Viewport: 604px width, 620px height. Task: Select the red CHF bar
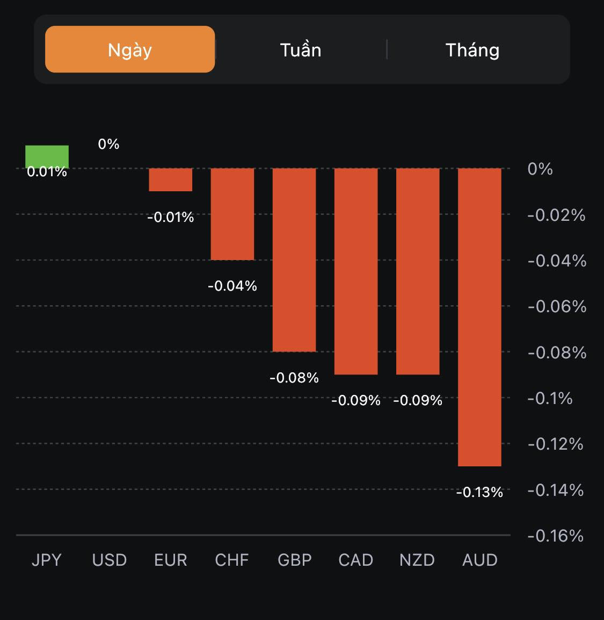pyautogui.click(x=232, y=214)
